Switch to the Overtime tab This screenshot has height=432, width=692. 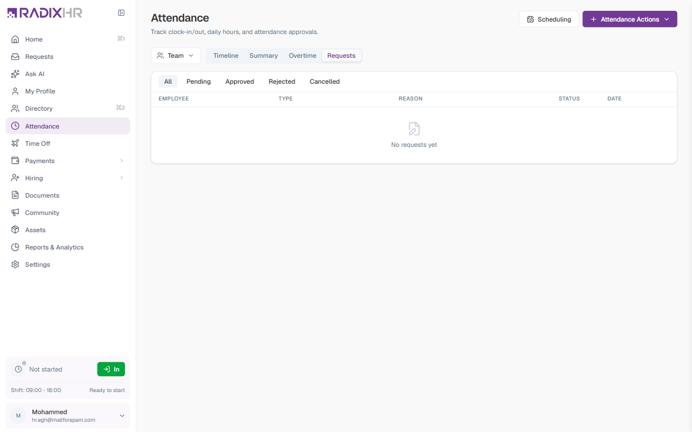pos(303,56)
